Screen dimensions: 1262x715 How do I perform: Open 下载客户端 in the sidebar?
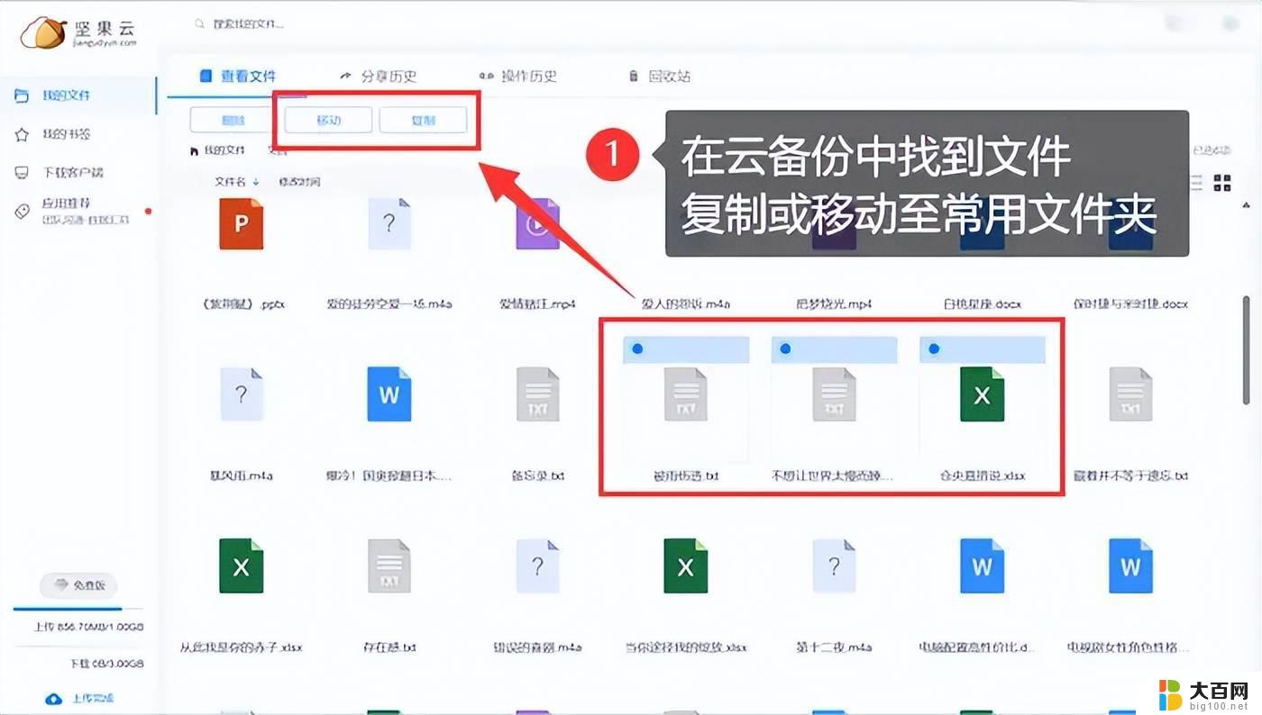point(72,172)
